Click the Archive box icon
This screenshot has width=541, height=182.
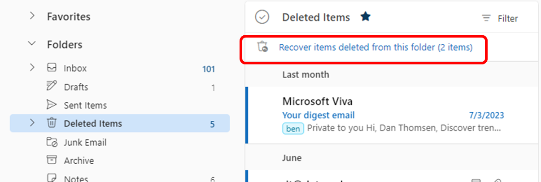[x=52, y=160]
